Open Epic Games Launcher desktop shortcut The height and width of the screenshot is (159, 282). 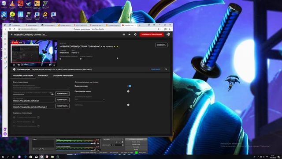click(29, 16)
